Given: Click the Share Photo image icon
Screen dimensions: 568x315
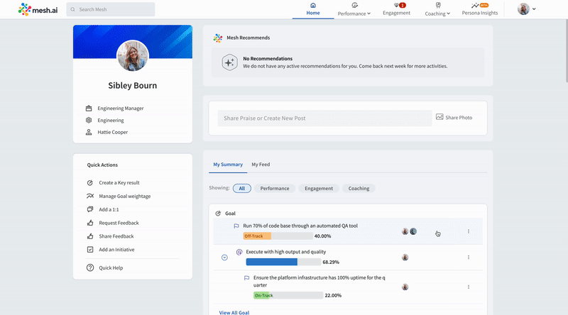Looking at the screenshot, I should pyautogui.click(x=439, y=117).
